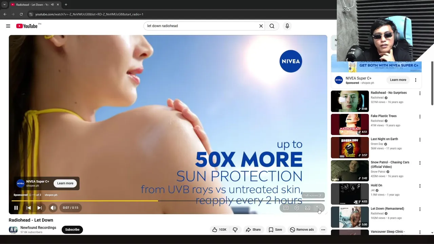Viewport: 434px width, 244px height.
Task: Open menu for Let Down (Remastered)
Action: coord(420,209)
